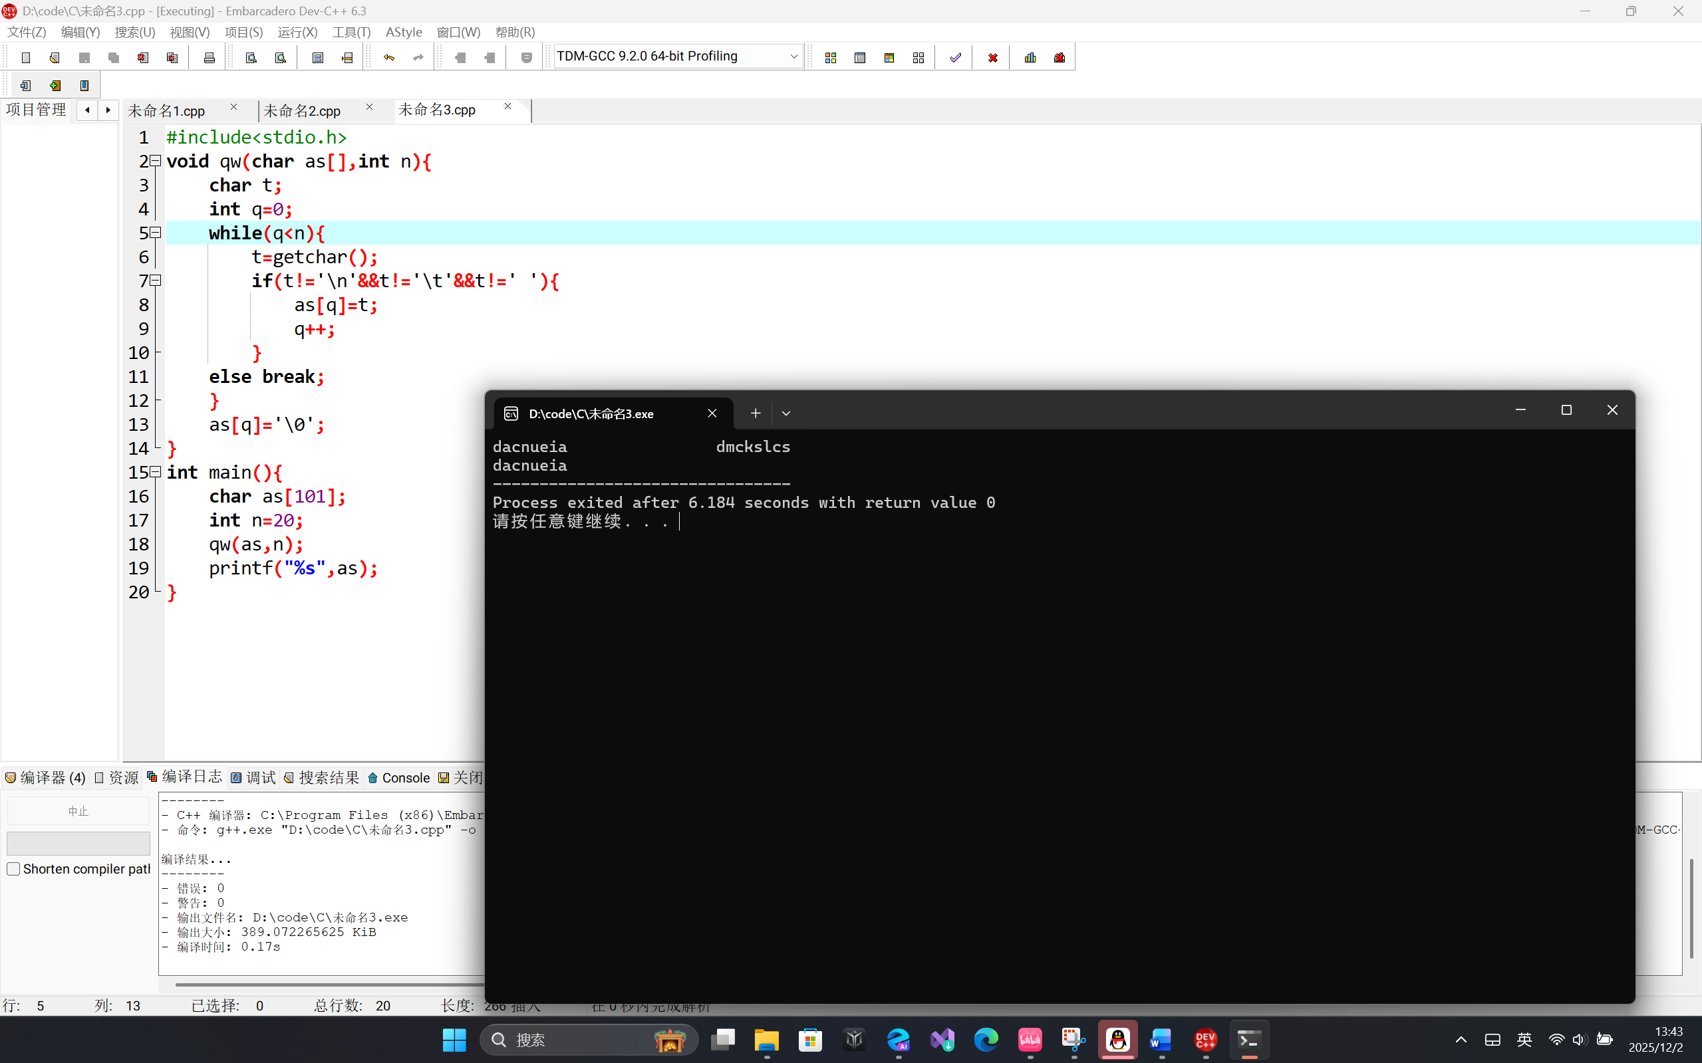Collapse the code fold at line 2
This screenshot has height=1063, width=1702.
point(156,161)
